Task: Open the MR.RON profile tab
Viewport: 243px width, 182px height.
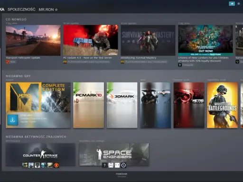Action: (x=46, y=9)
